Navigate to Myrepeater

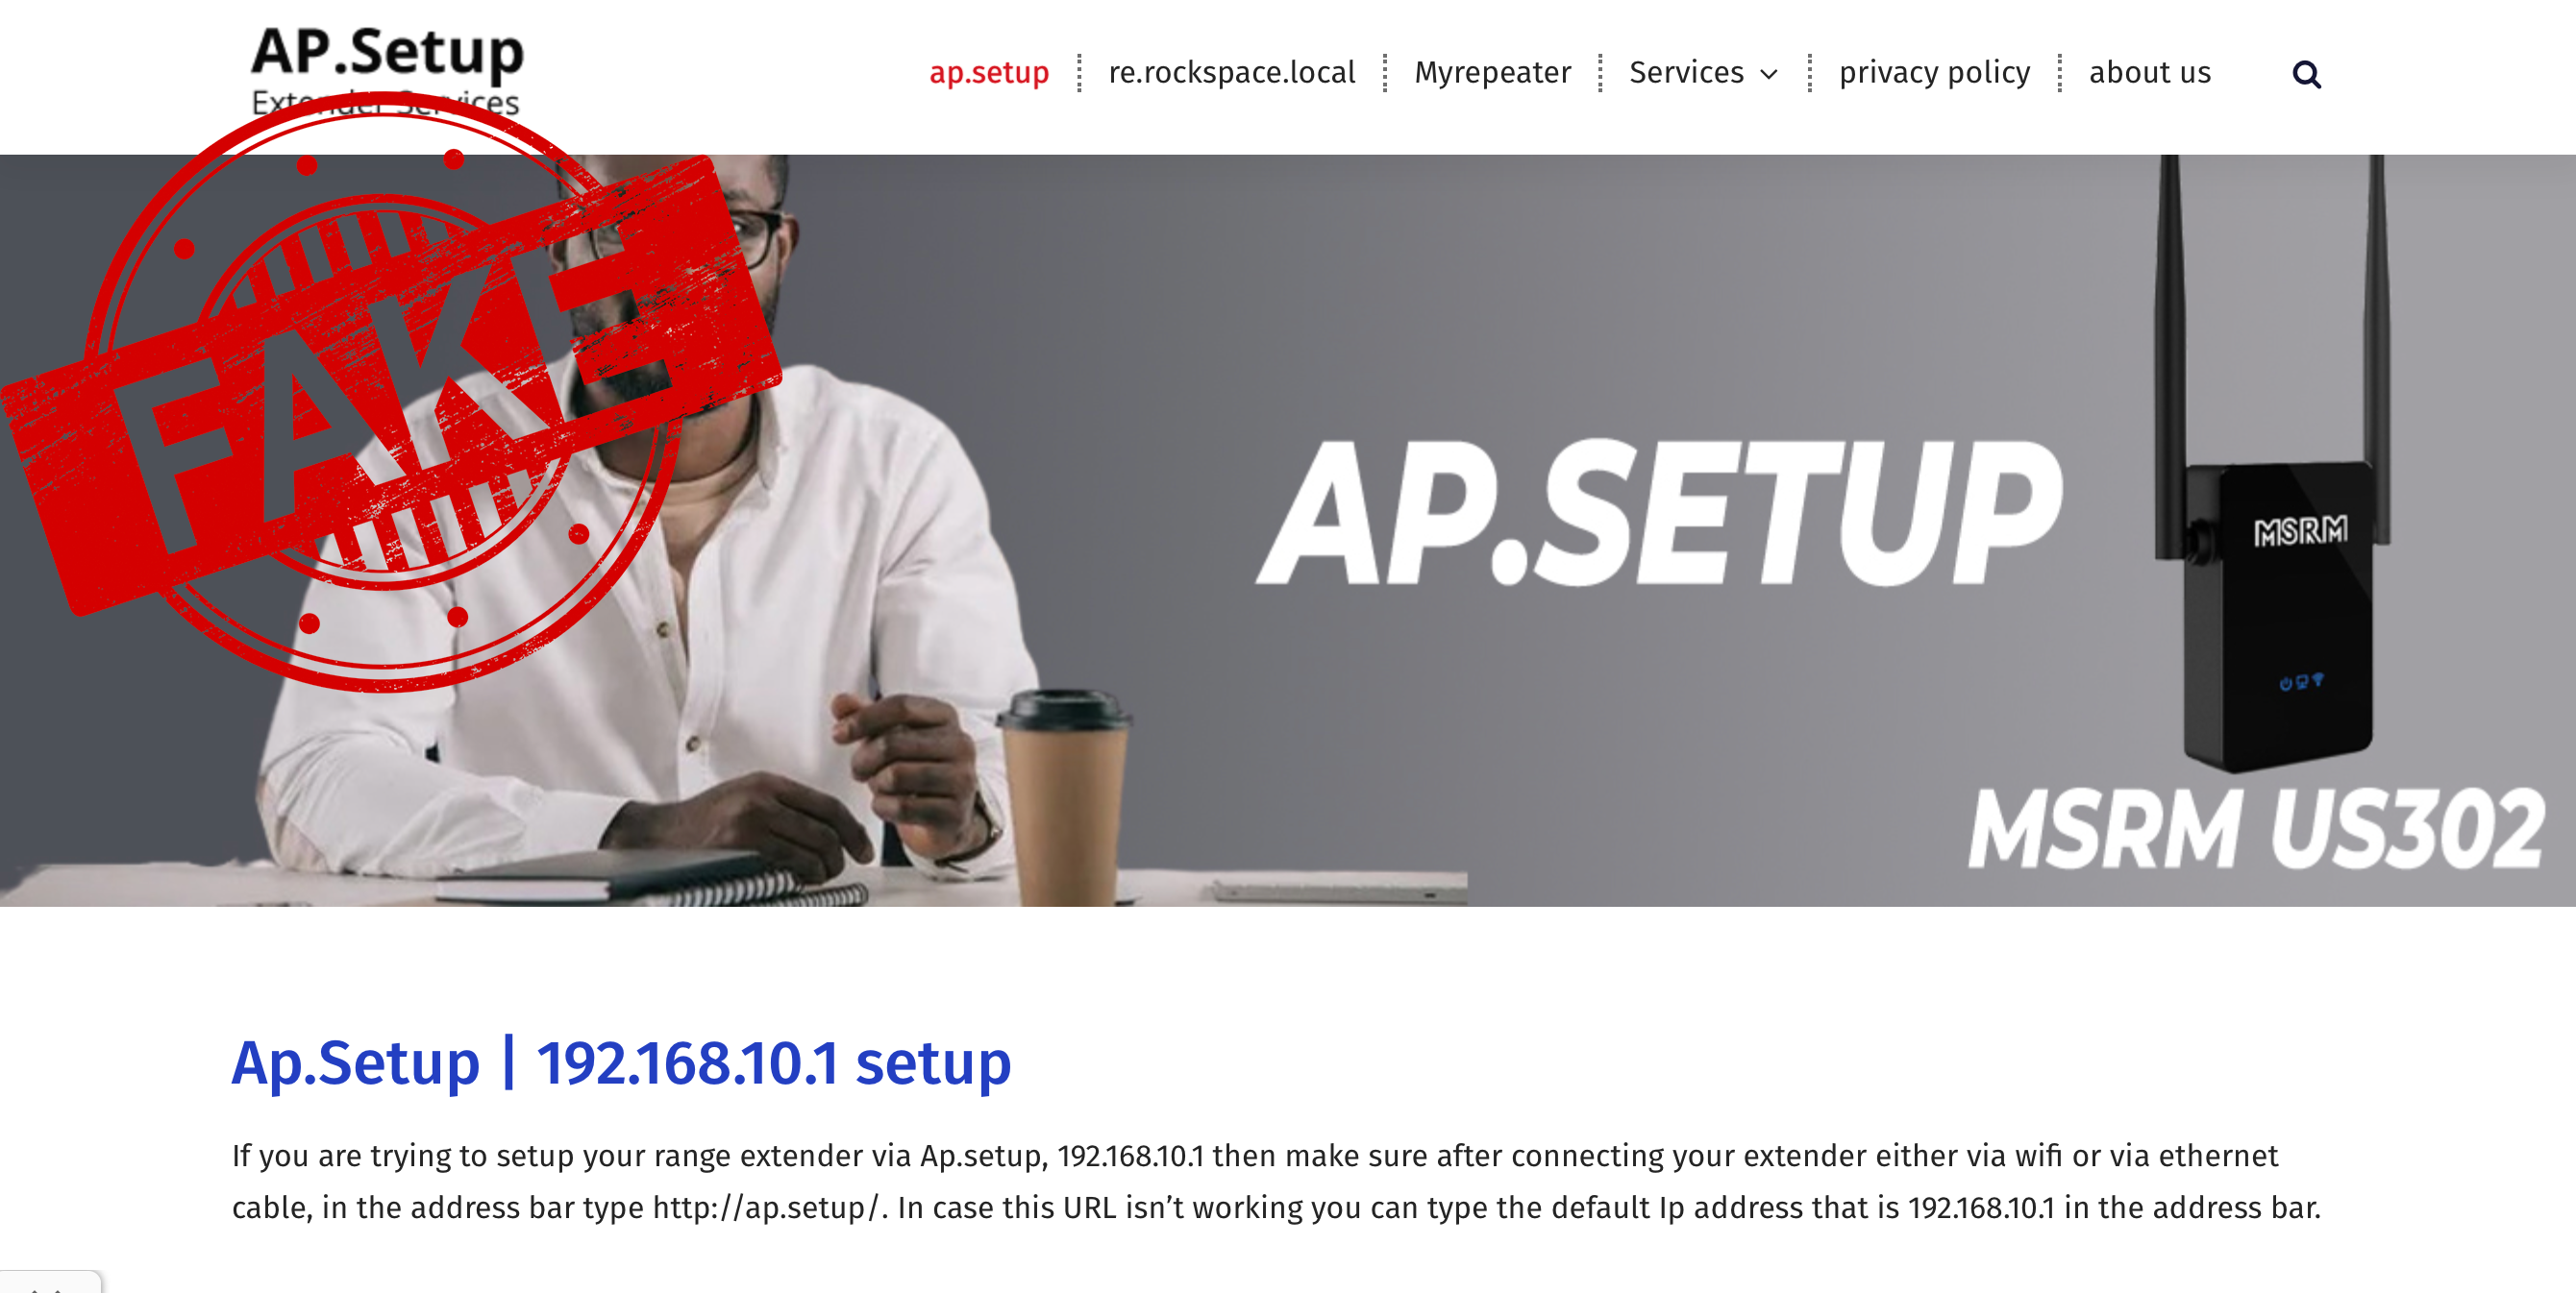(x=1492, y=72)
